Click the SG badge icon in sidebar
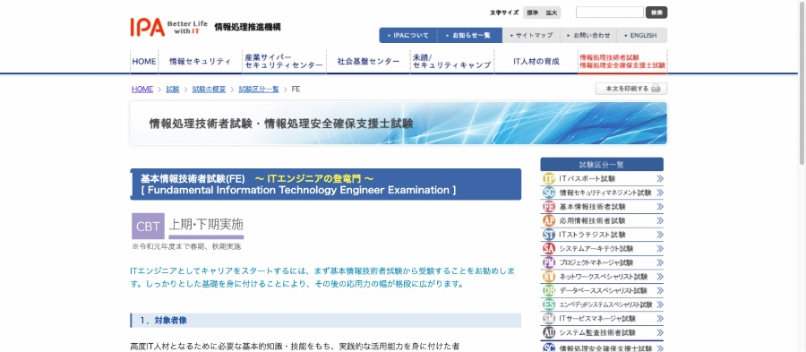The image size is (806, 352). coord(549,193)
